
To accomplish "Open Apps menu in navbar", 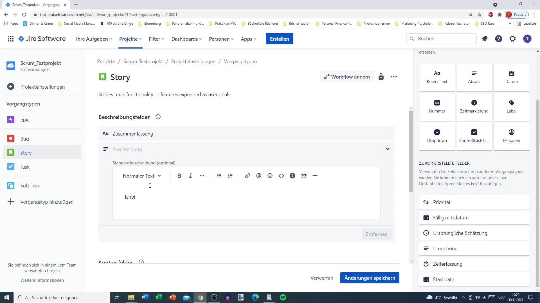I will click(x=249, y=39).
